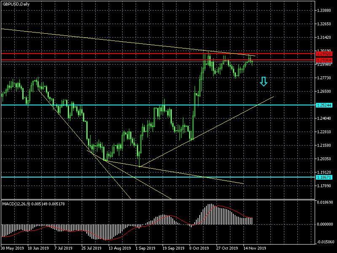Click the 0.018698 MACD scale value
This screenshot has height=253, width=337.
(324, 202)
